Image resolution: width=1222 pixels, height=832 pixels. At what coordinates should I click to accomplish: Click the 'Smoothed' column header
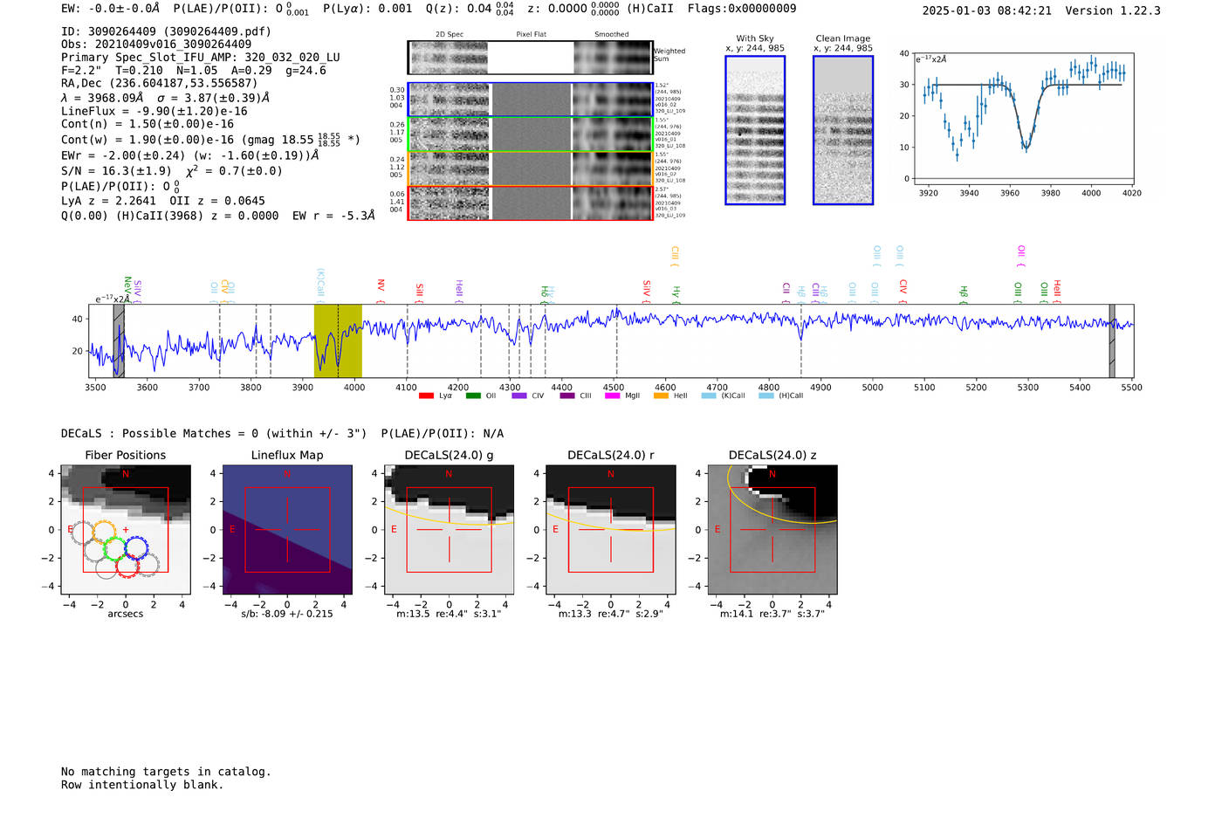611,35
